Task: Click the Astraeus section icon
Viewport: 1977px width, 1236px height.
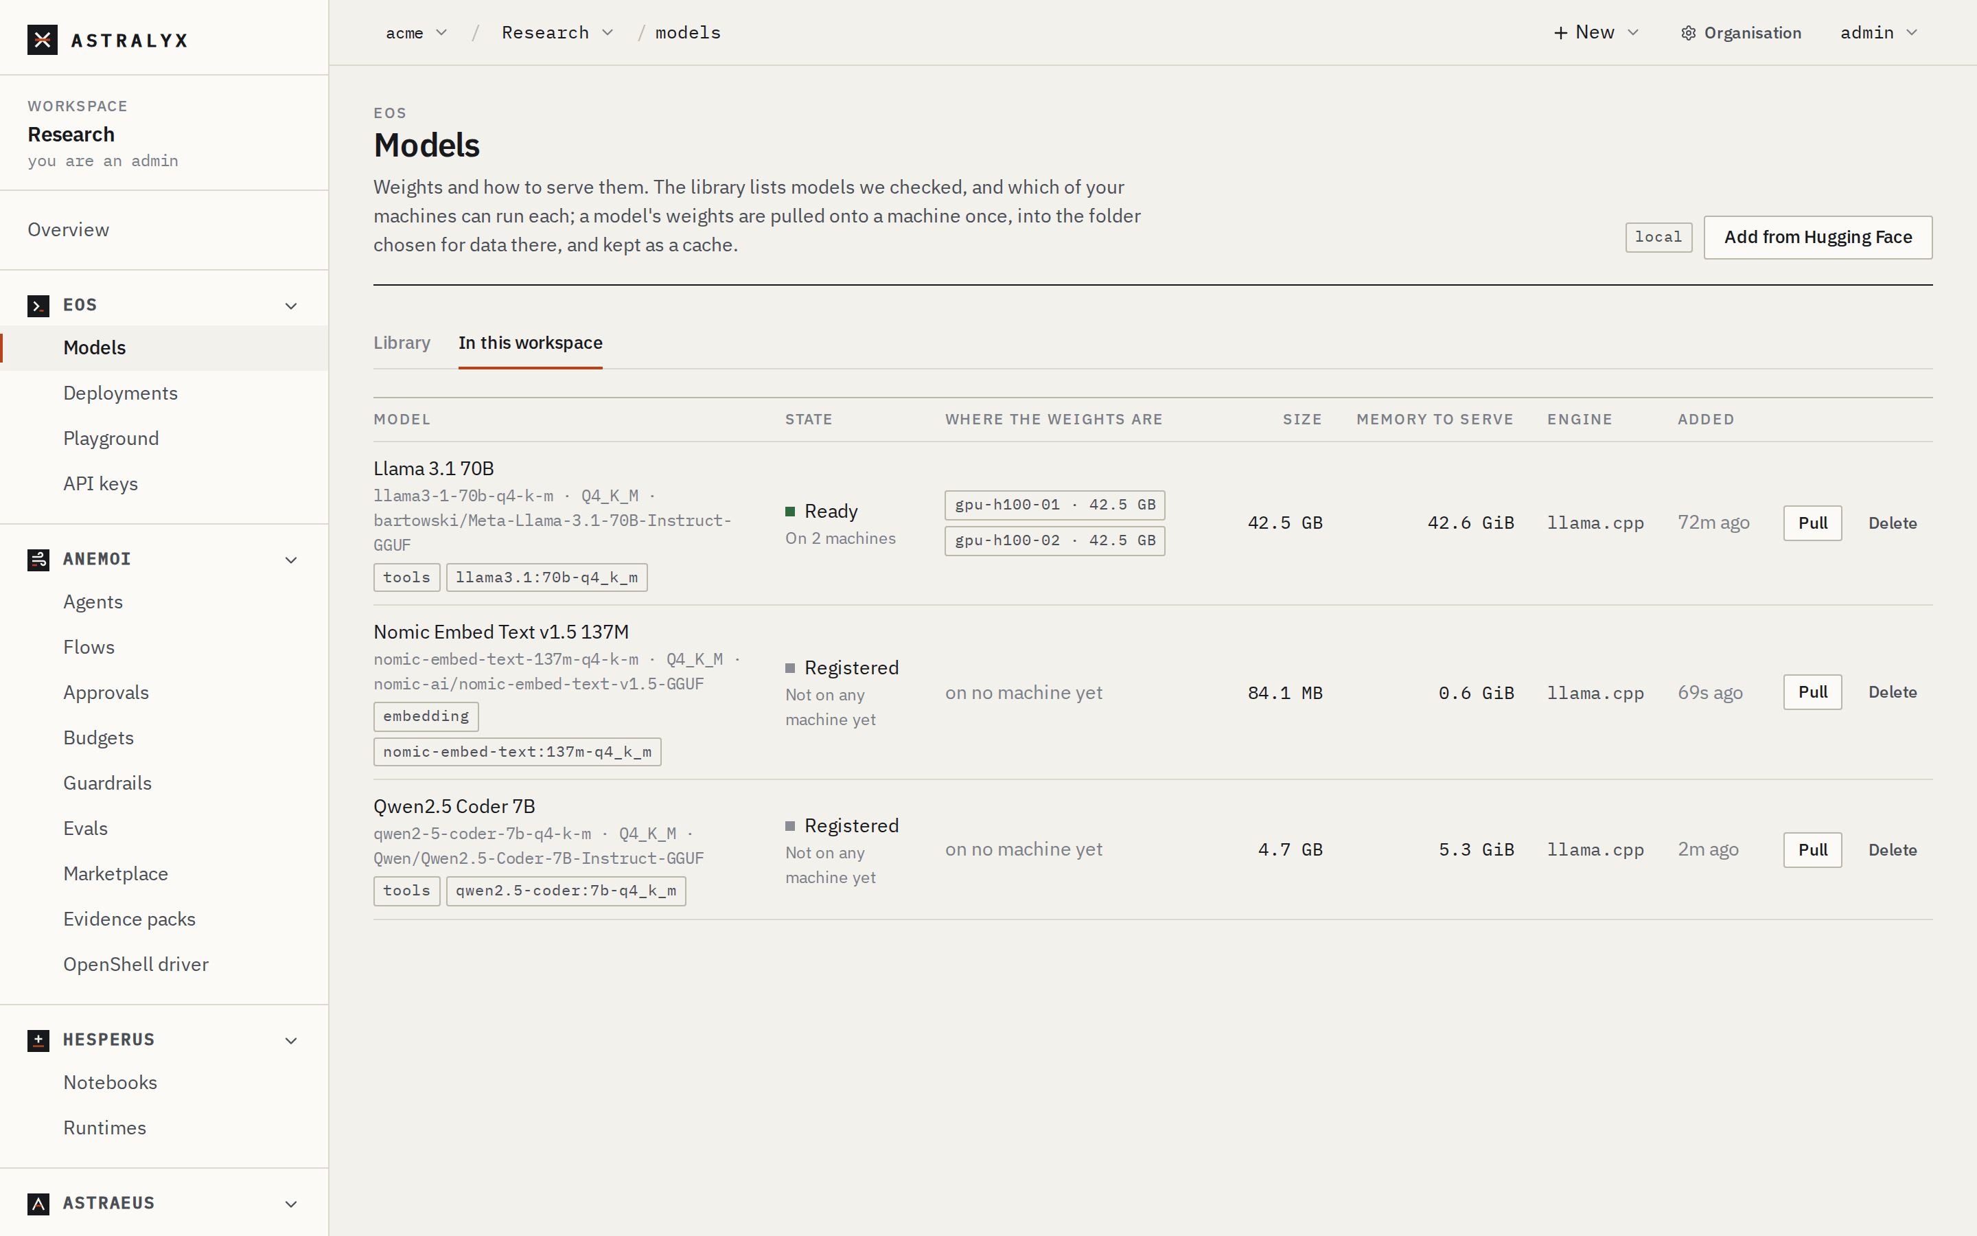Action: click(x=38, y=1204)
